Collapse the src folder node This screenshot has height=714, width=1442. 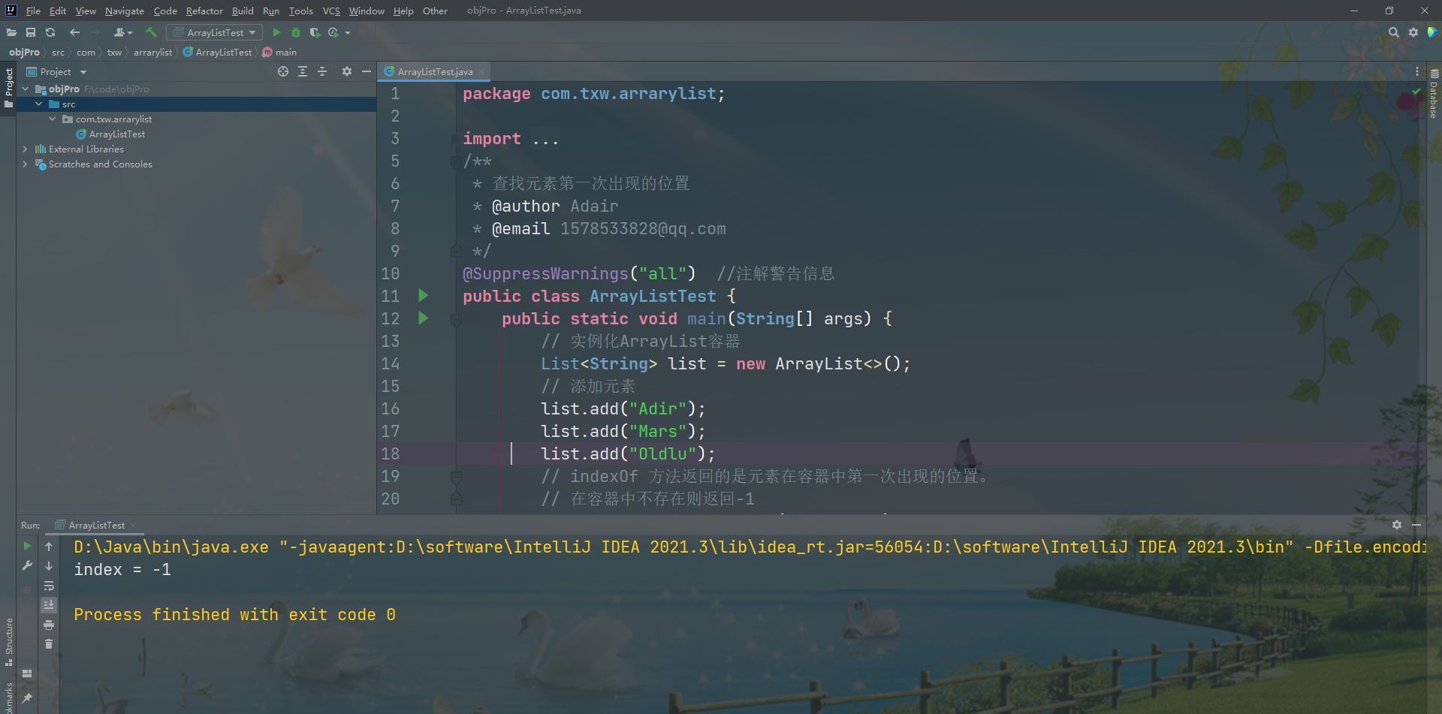pyautogui.click(x=39, y=104)
